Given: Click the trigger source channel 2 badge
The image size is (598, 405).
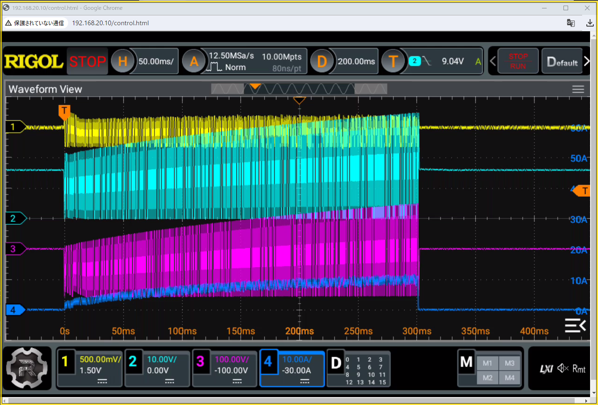Looking at the screenshot, I should [414, 61].
